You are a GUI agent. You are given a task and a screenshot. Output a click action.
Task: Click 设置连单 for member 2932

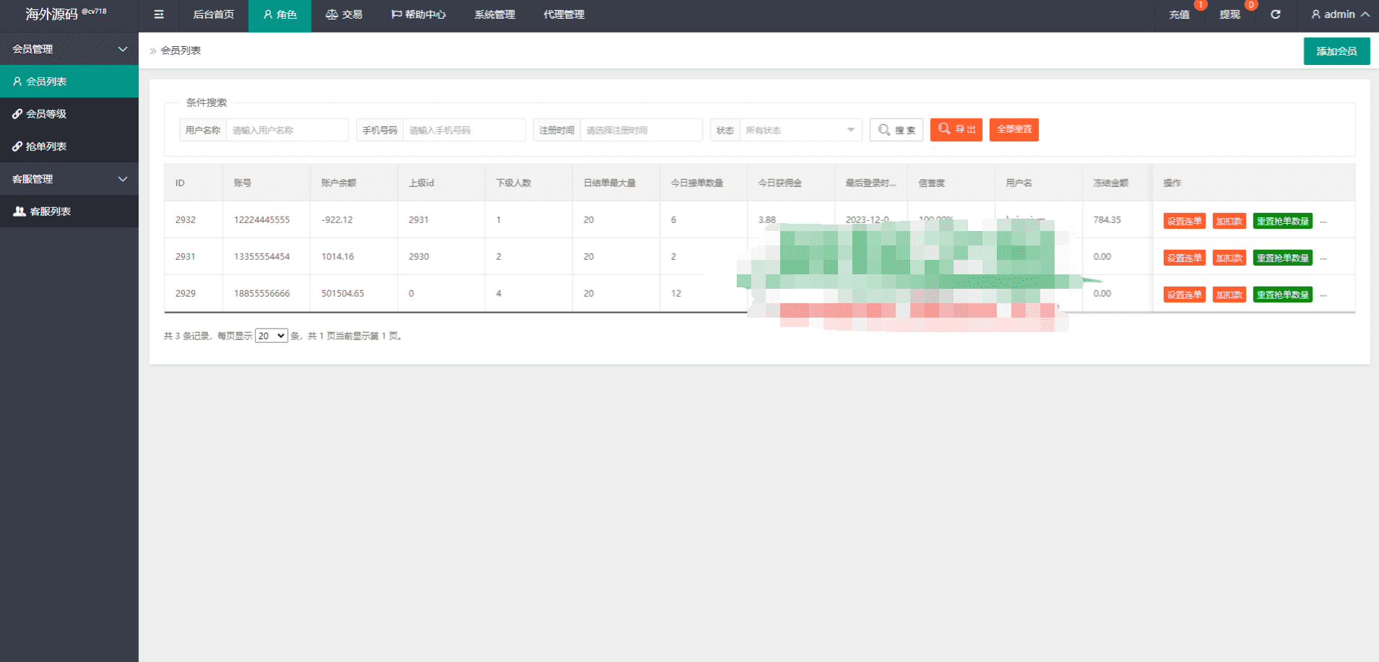1185,221
